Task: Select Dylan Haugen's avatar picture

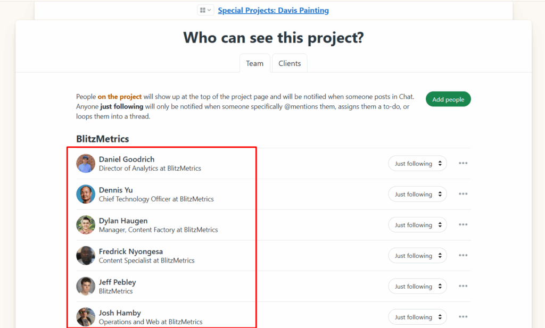Action: 86,225
